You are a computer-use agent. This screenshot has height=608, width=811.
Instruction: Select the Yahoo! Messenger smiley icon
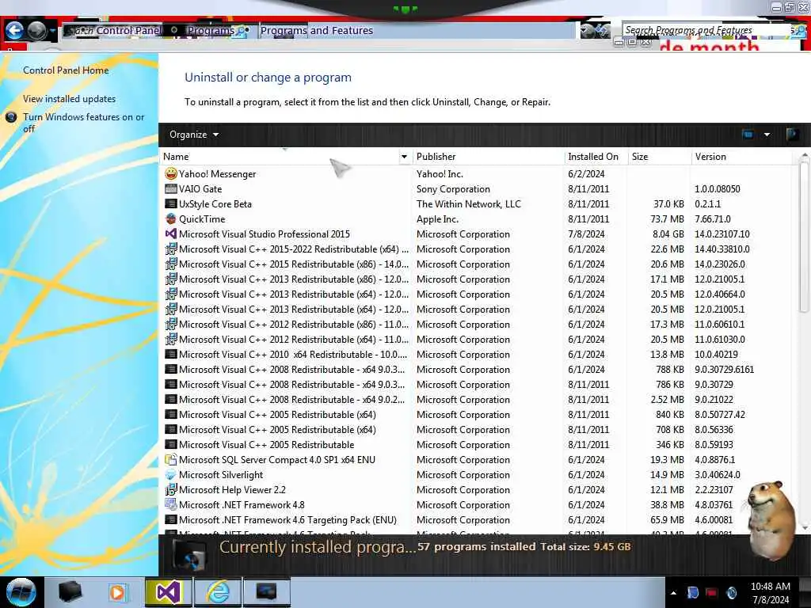point(171,173)
